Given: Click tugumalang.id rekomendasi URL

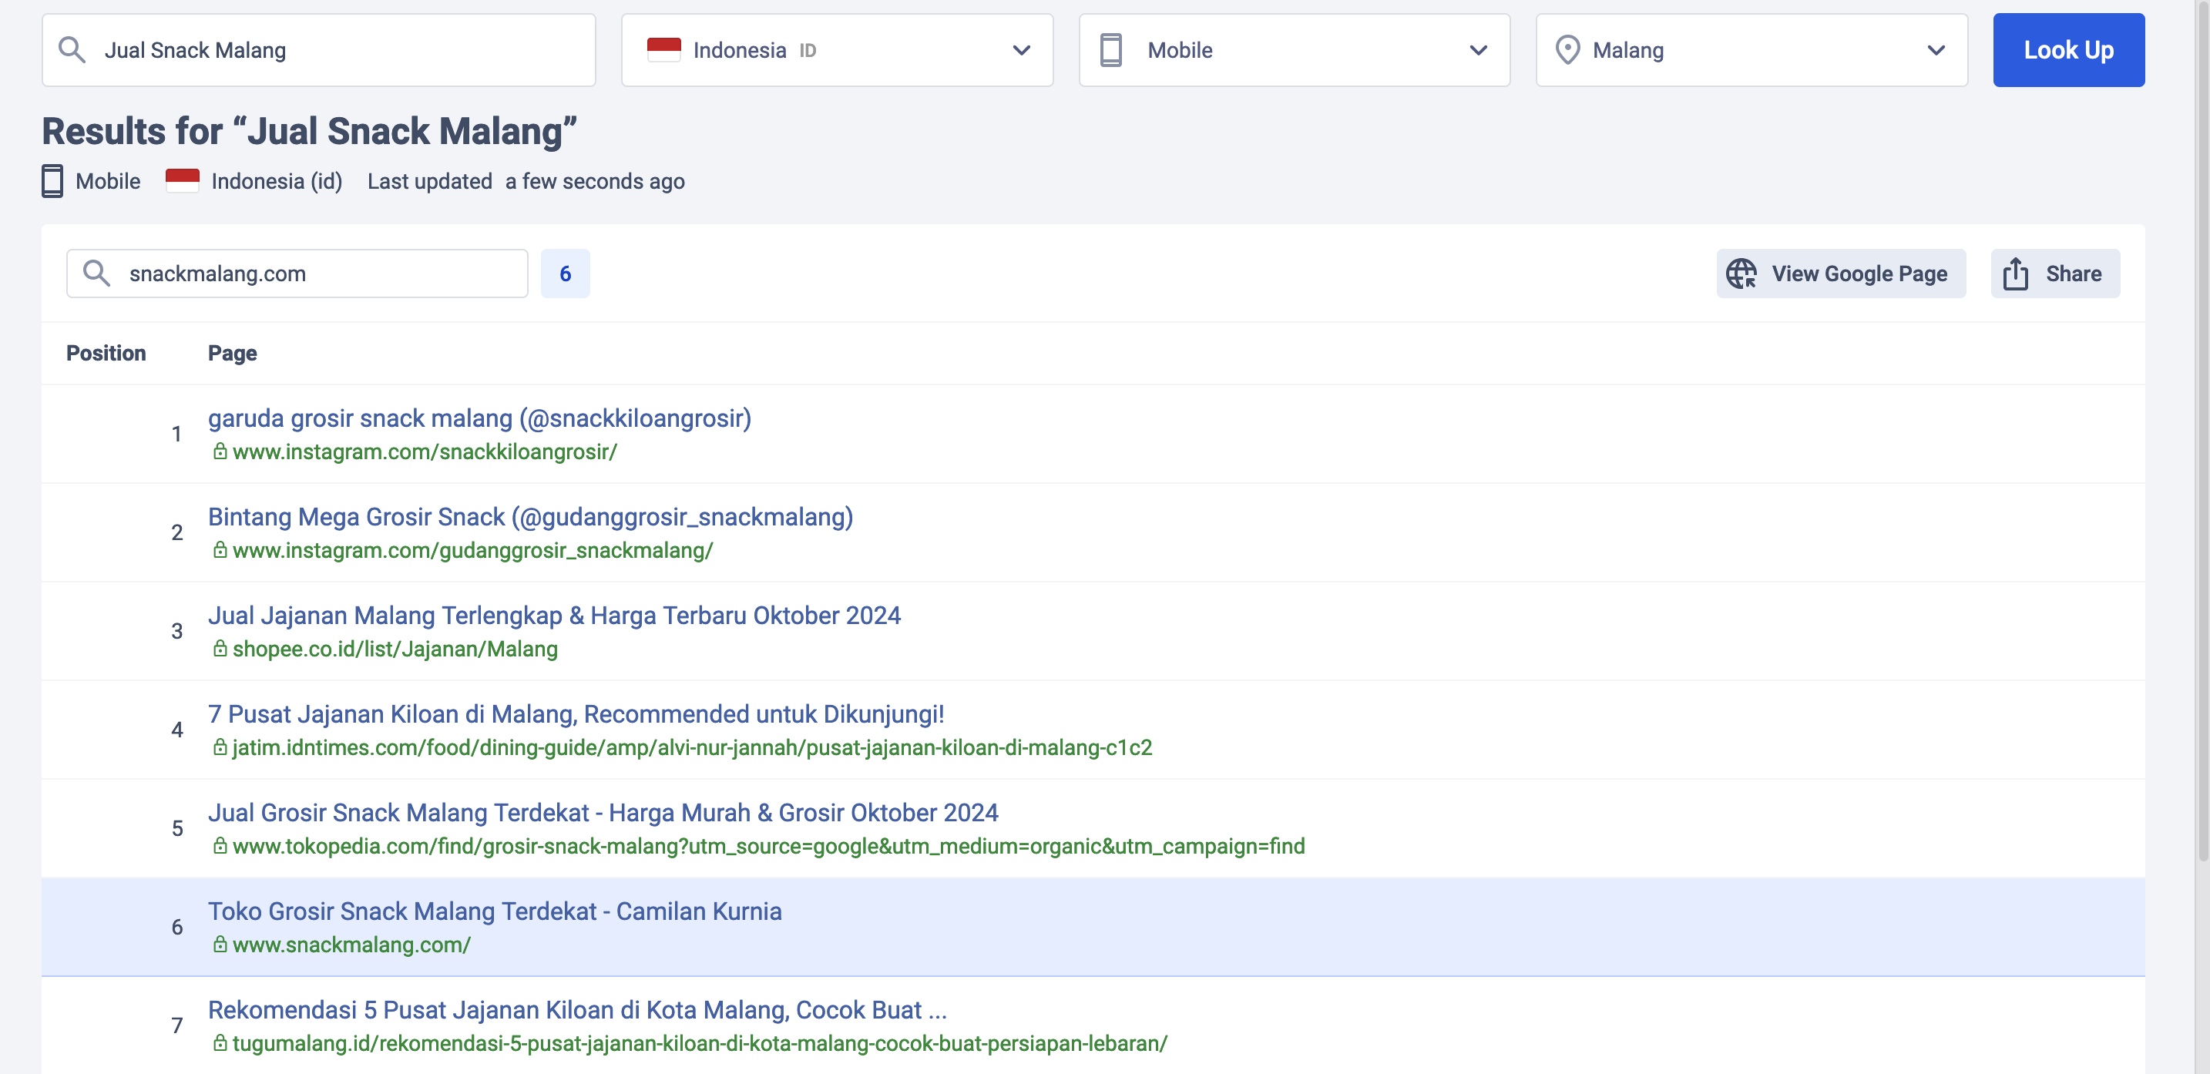Looking at the screenshot, I should (x=700, y=1043).
